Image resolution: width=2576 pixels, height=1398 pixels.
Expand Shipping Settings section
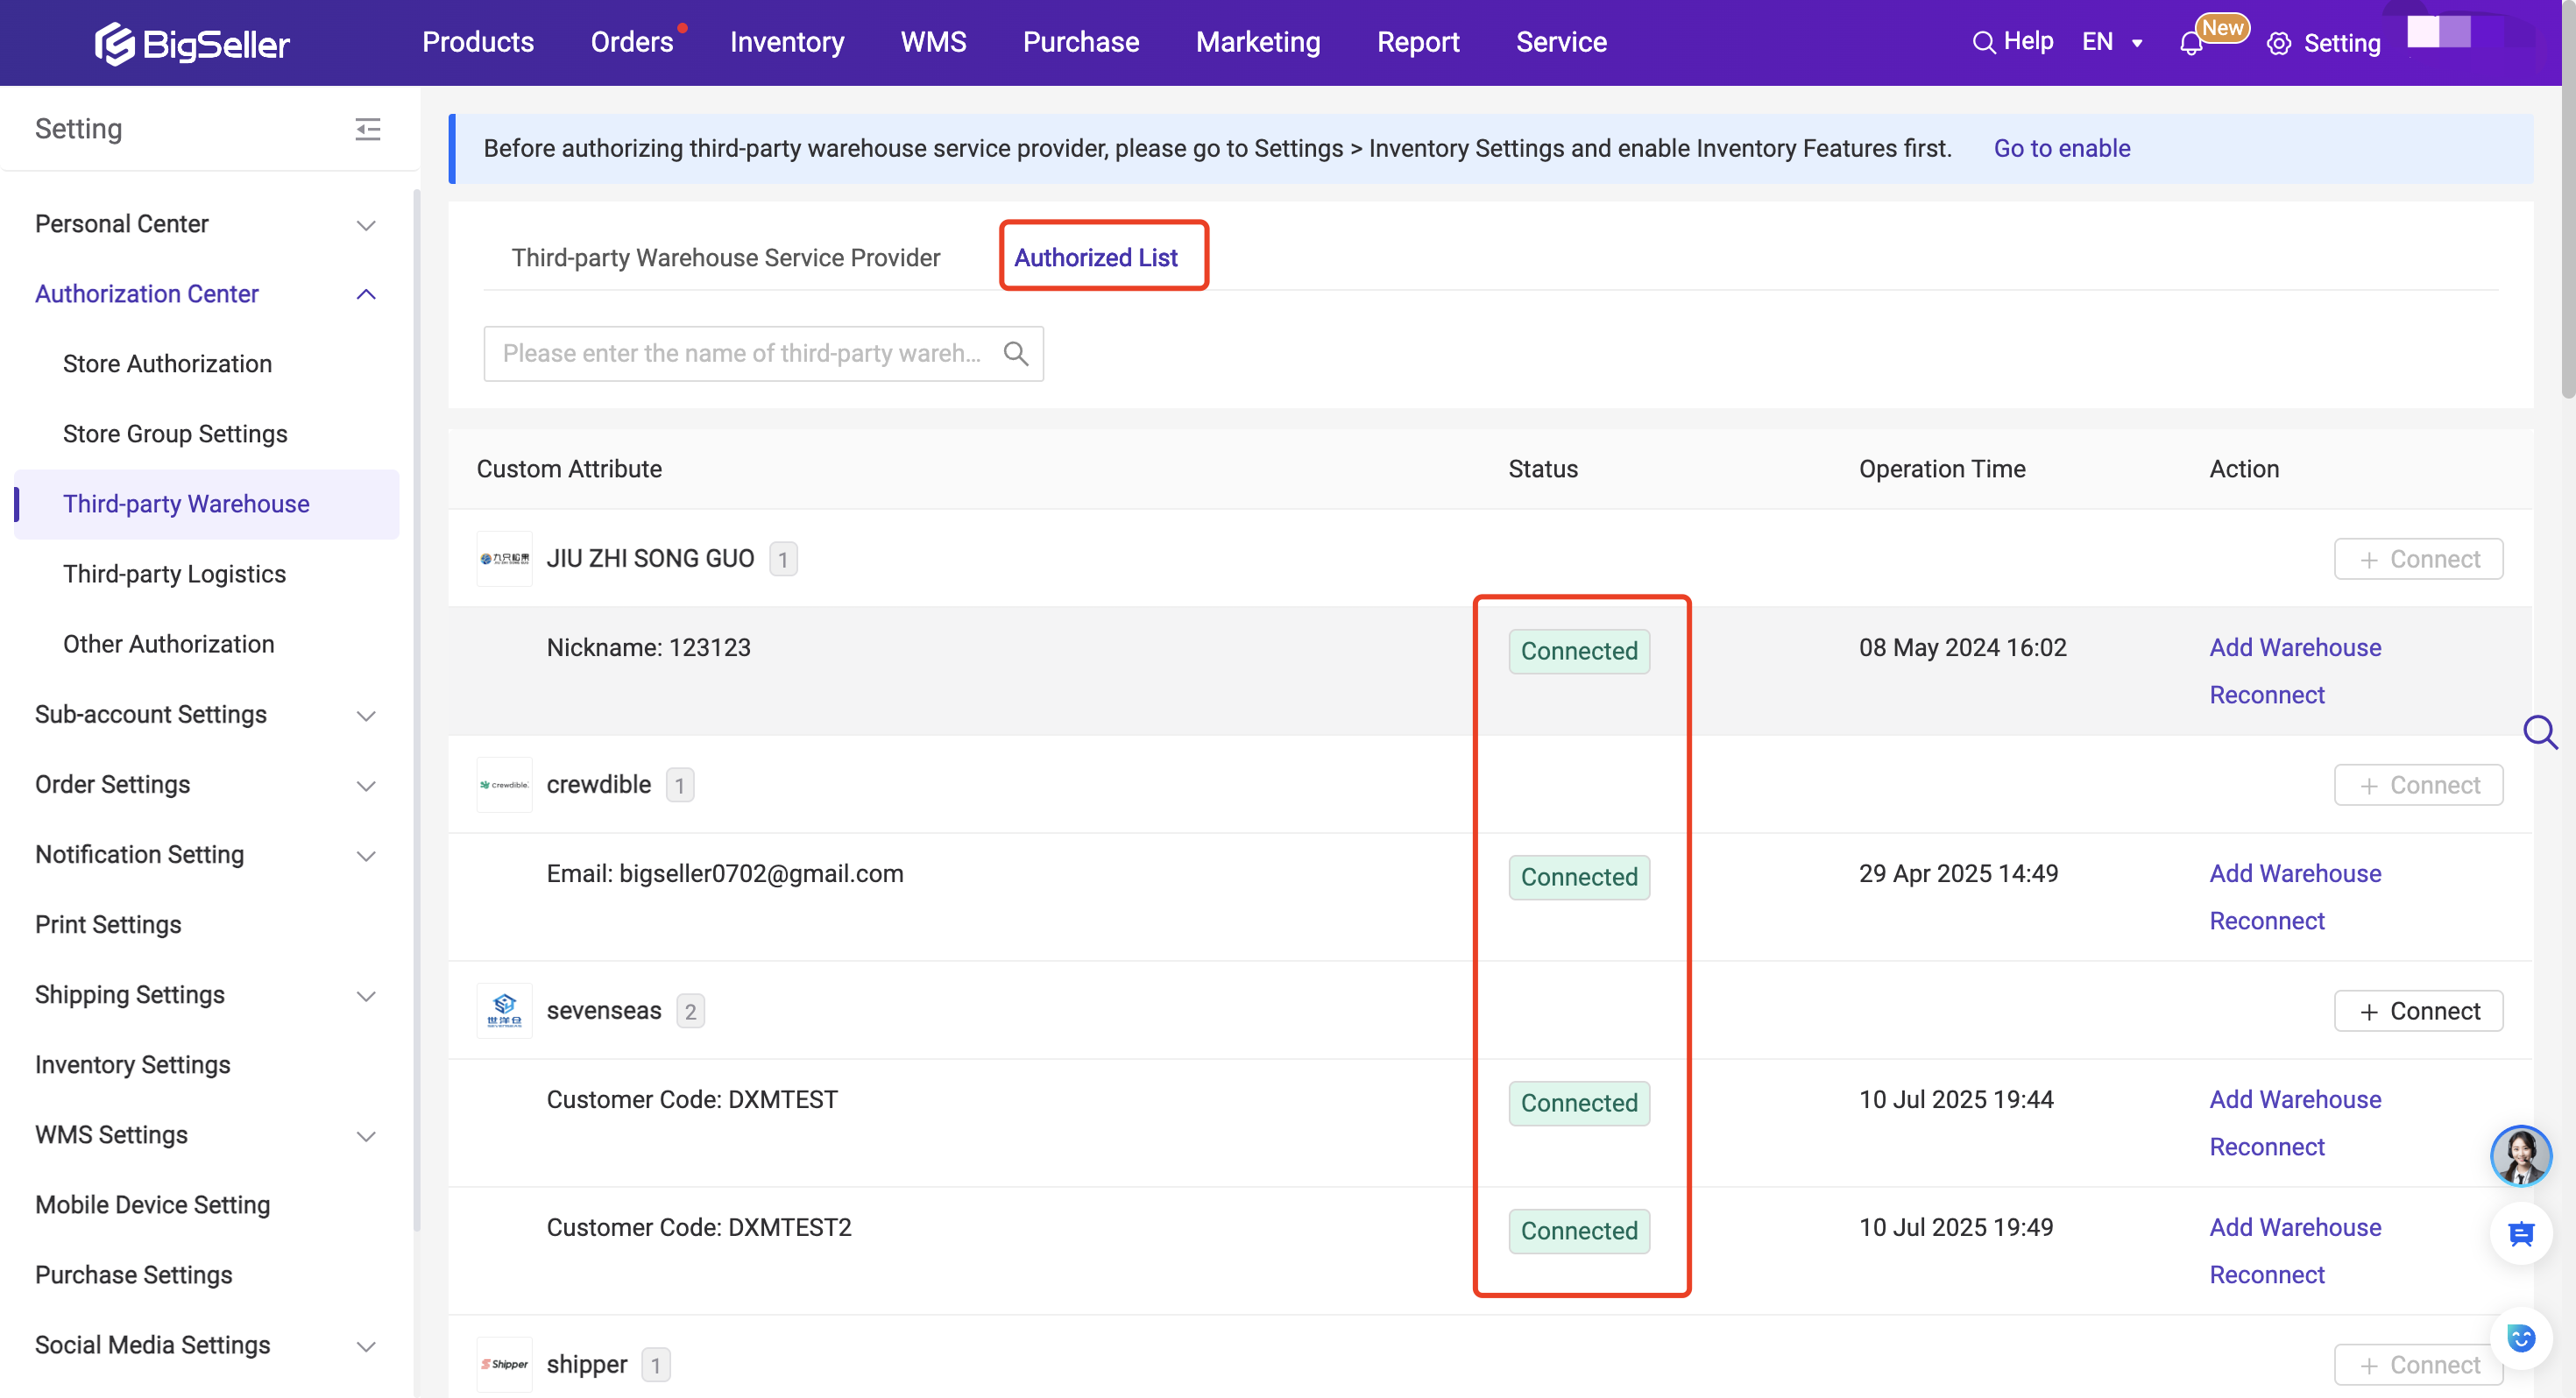click(367, 996)
